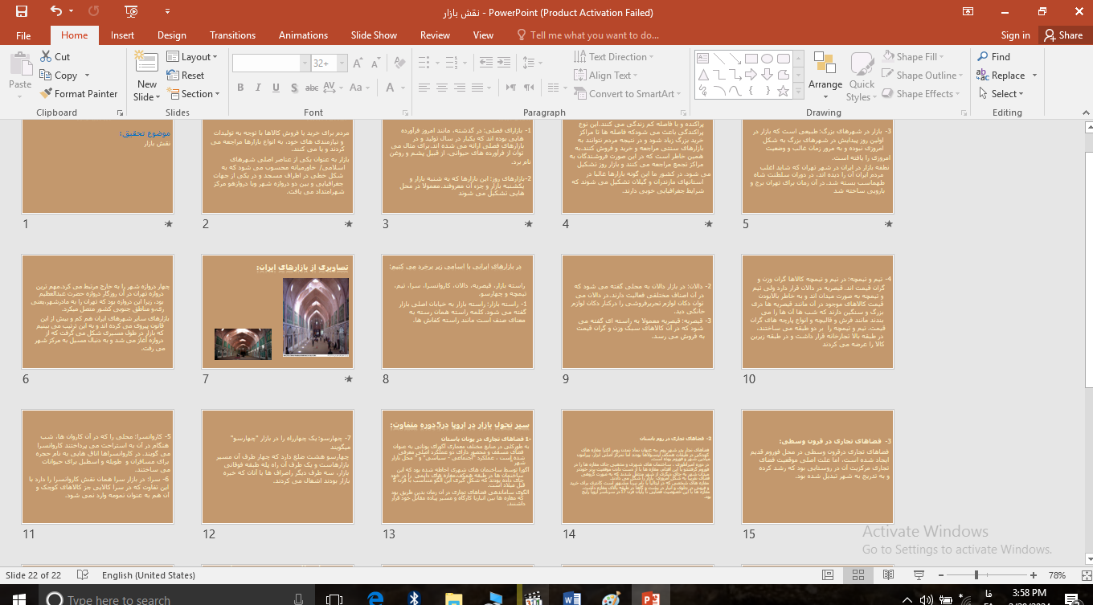Click the Save icon in Quick Access Toolbar

click(21, 12)
